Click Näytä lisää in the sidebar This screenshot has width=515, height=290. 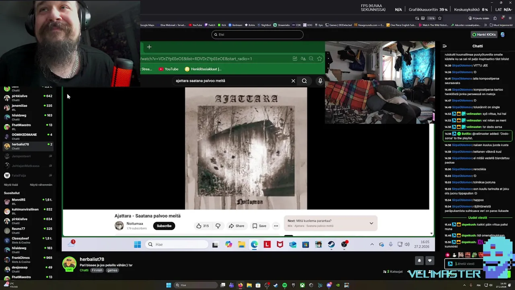[x=11, y=185]
